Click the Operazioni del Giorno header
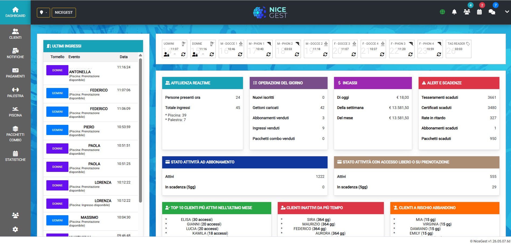Viewport: 511px width, 244px height. (x=288, y=83)
